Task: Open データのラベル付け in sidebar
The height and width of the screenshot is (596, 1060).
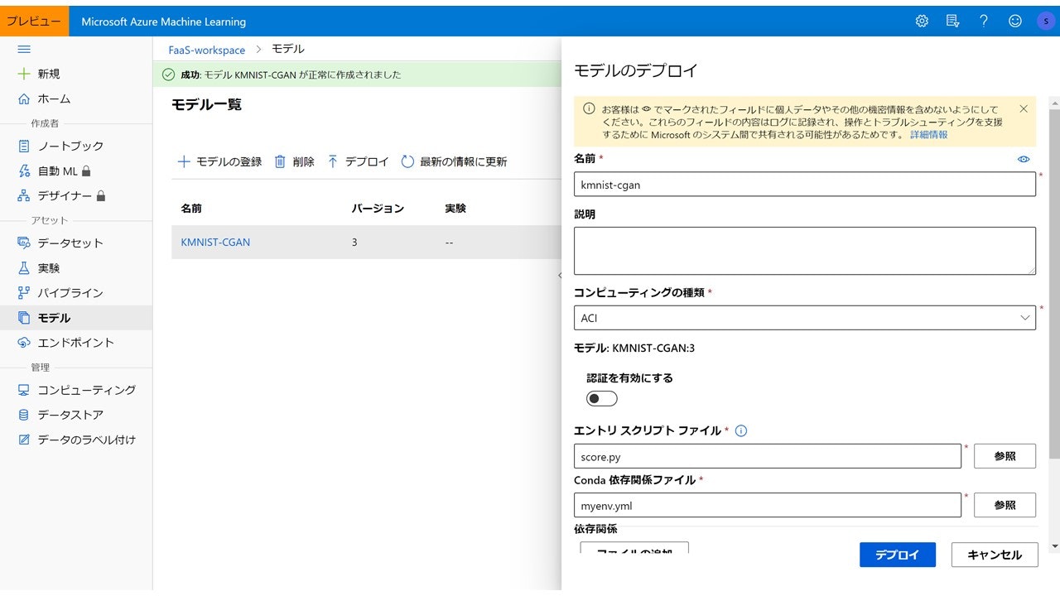Action: click(x=77, y=440)
